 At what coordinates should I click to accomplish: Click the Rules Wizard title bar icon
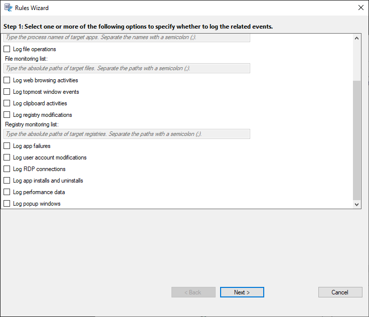[8, 8]
